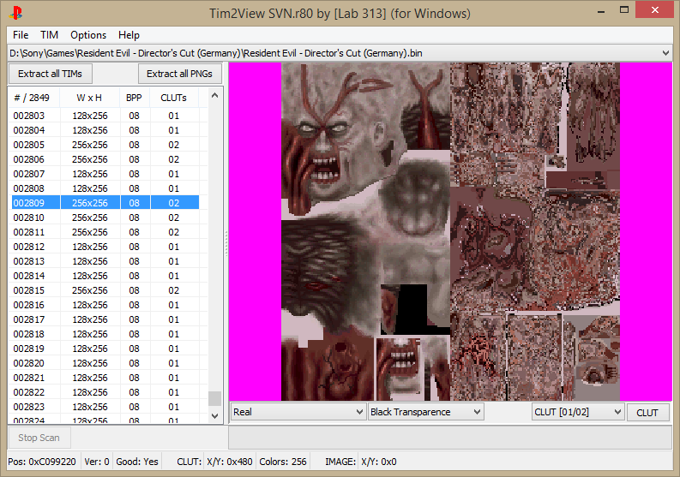
Task: Click the BPP column header
Action: coord(135,98)
